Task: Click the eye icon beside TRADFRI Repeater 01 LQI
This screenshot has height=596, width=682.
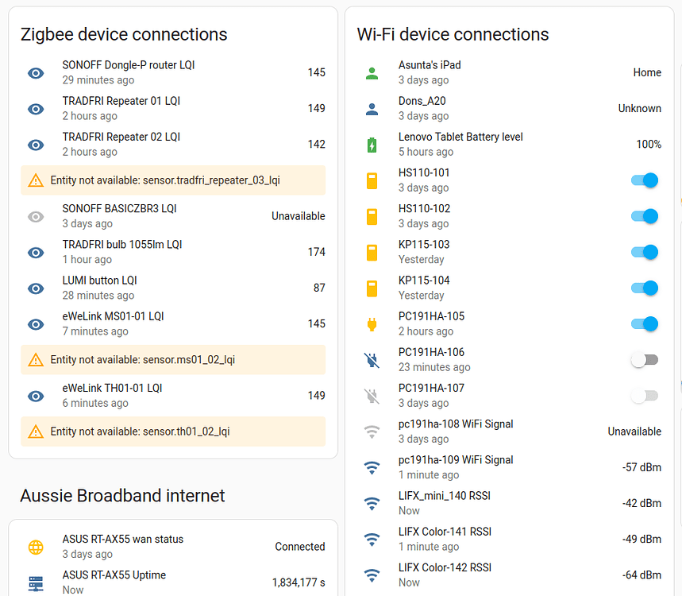Action: (36, 109)
